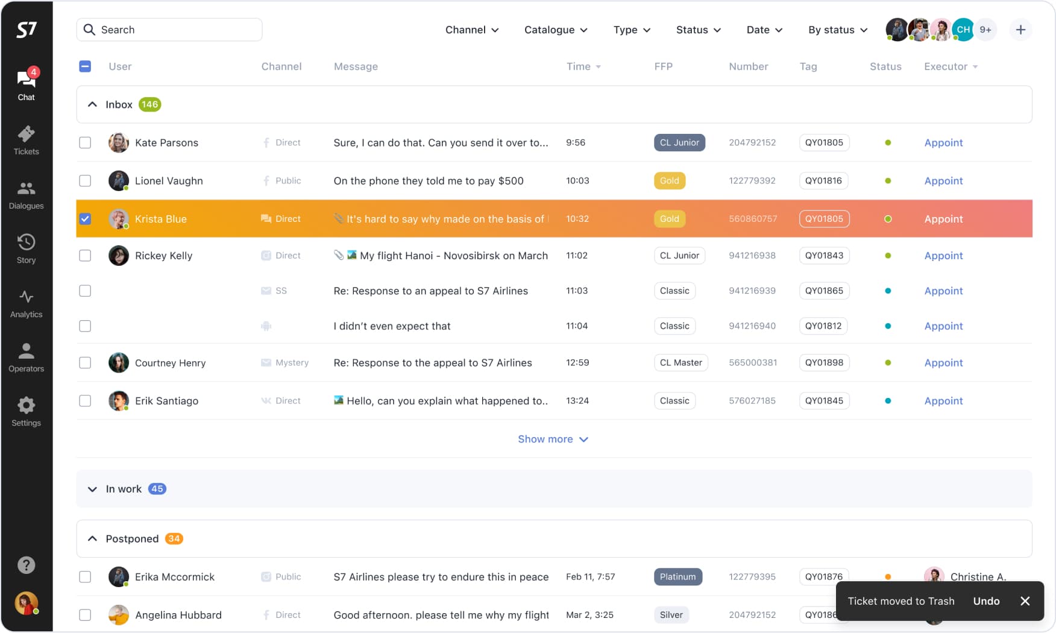Toggle the select-all checkbox in table header
The image size is (1056, 633).
(85, 66)
